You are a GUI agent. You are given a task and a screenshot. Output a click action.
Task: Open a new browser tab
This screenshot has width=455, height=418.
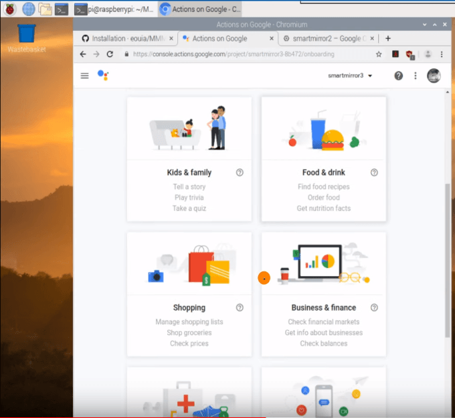pos(388,39)
